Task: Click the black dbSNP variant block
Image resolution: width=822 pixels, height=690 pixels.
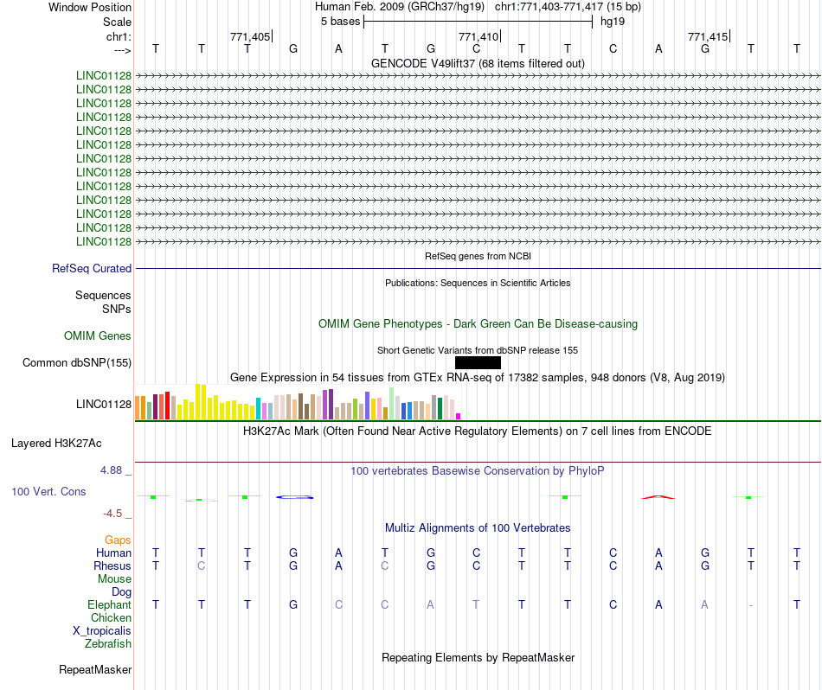Action: tap(478, 362)
